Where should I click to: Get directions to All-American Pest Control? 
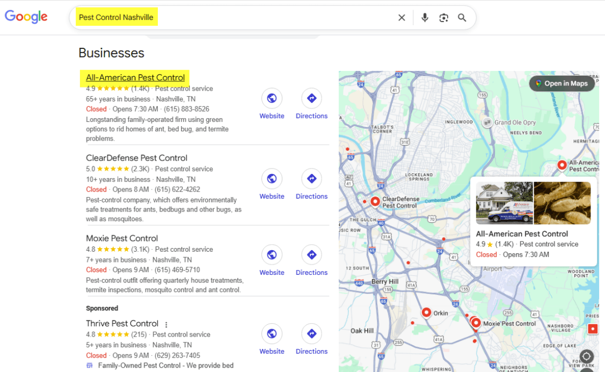(311, 98)
